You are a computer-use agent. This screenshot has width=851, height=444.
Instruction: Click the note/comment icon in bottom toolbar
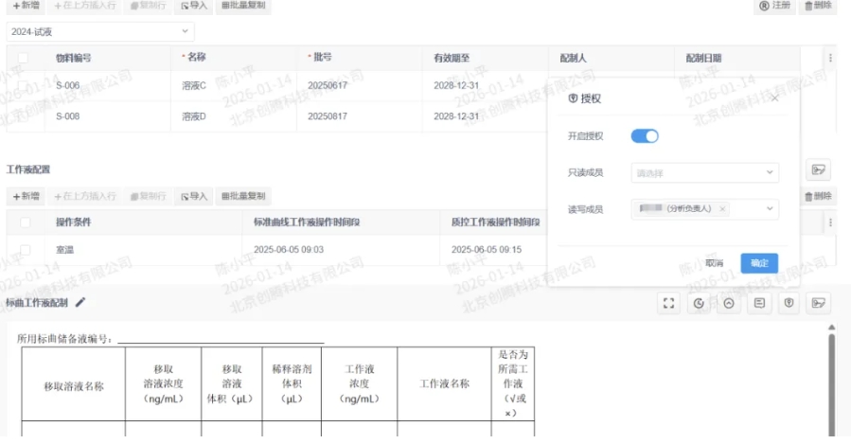pos(758,303)
